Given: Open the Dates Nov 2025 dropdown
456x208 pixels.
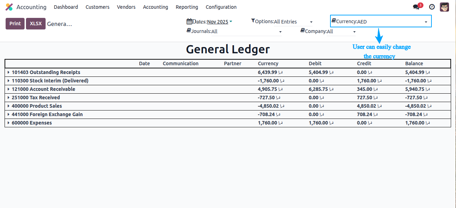Looking at the screenshot, I should tap(220, 22).
